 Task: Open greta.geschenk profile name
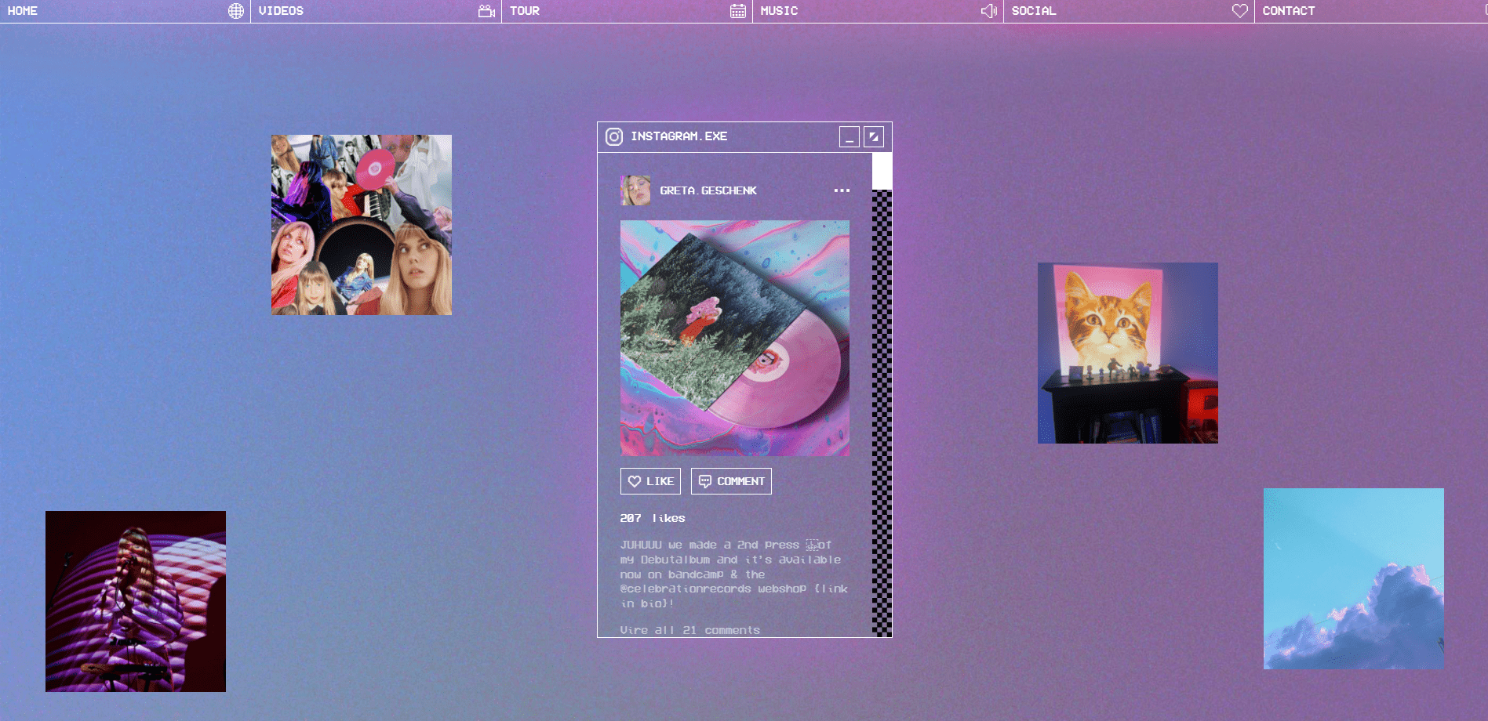[x=708, y=190]
